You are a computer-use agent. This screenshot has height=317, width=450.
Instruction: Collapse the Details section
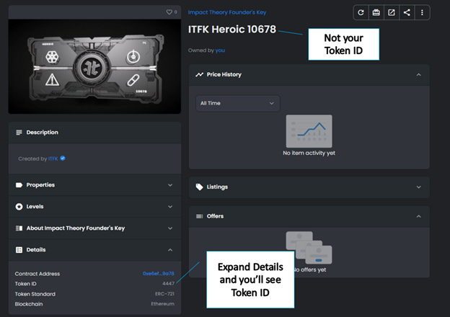(x=170, y=250)
